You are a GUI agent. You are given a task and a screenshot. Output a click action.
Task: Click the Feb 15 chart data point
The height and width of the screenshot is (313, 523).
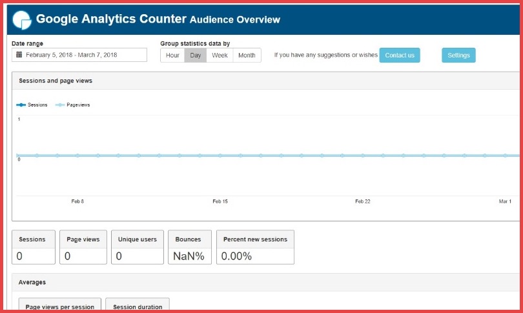coord(220,156)
